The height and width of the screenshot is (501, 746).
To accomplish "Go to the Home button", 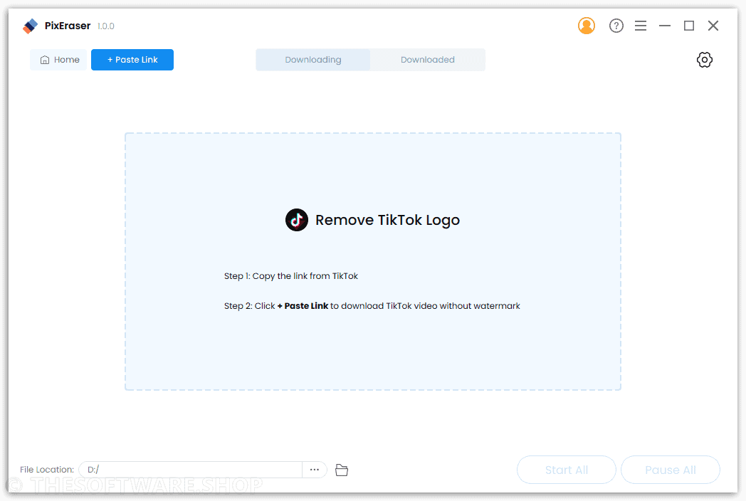I will [x=59, y=60].
